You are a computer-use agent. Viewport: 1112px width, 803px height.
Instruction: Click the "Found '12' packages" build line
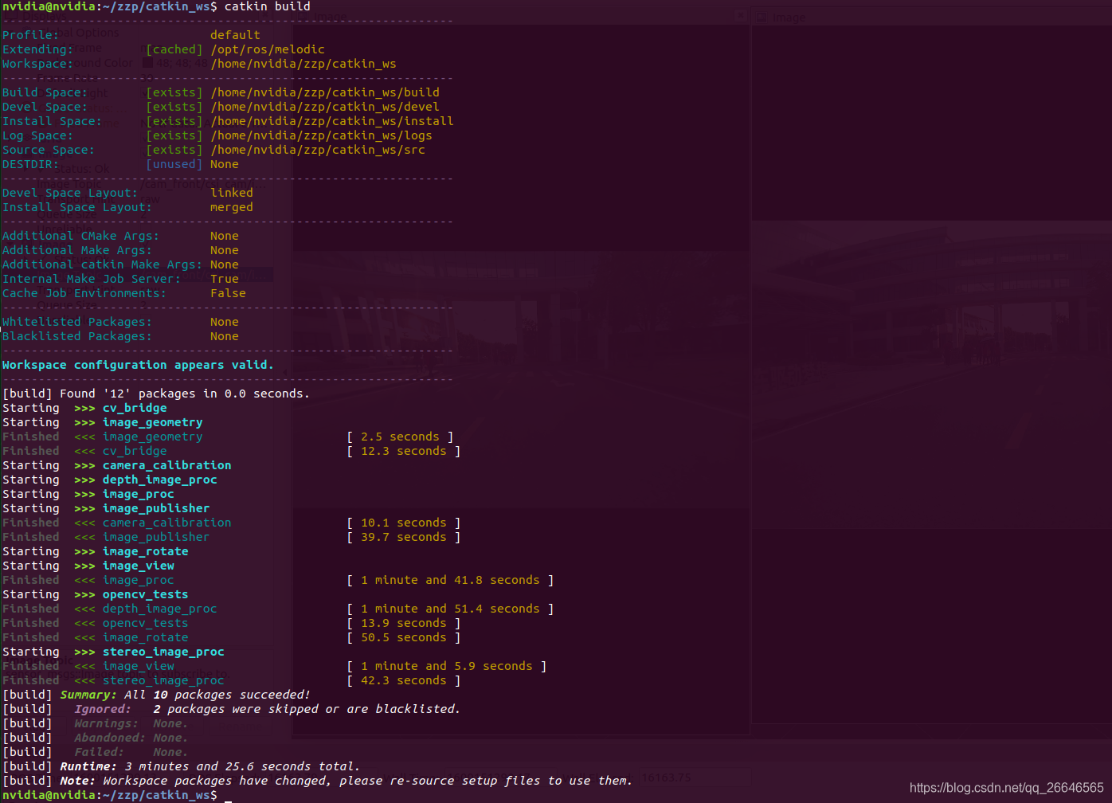tap(155, 394)
